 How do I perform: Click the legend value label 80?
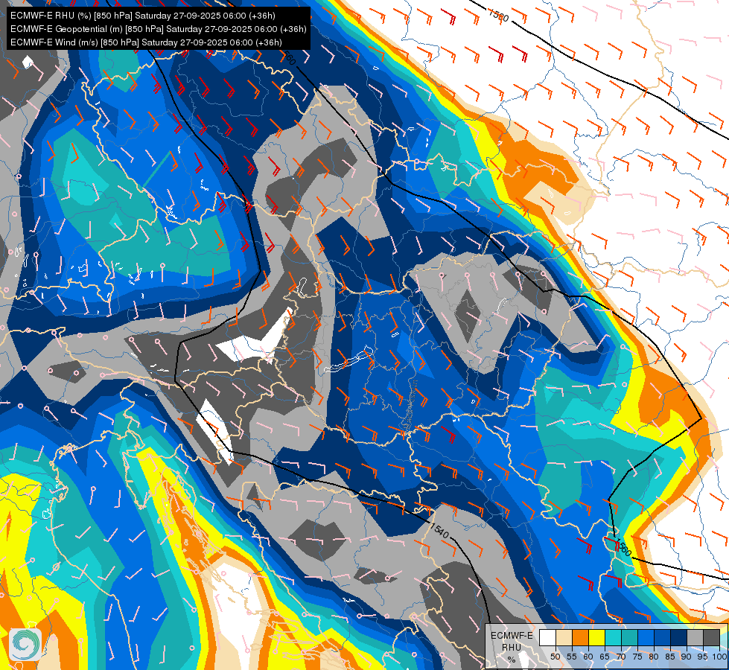[654, 657]
